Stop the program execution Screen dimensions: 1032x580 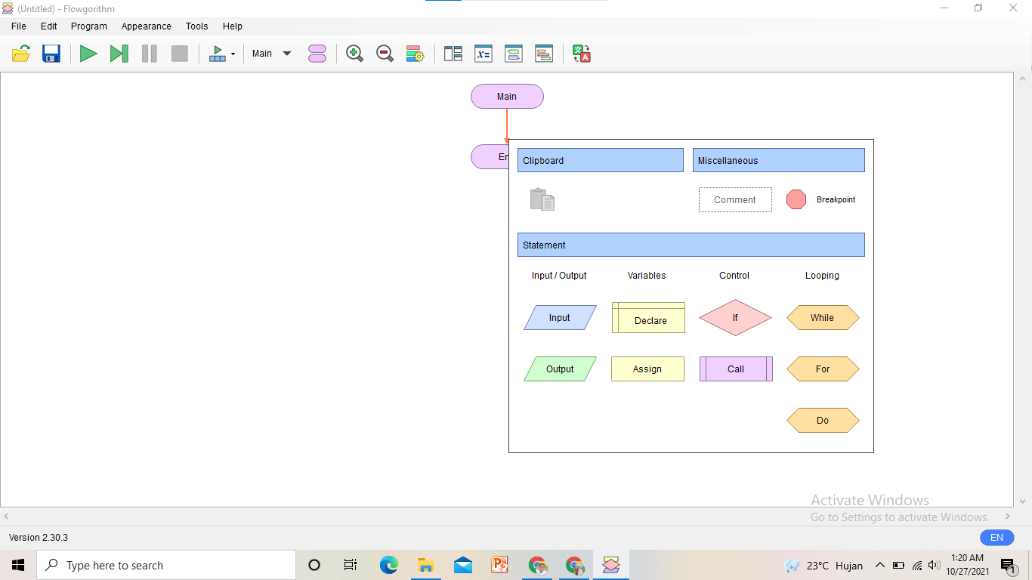pos(179,53)
